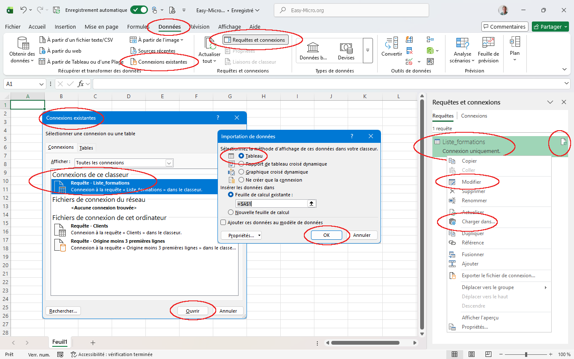Click the Ouvrir button
This screenshot has height=359, width=574.
tap(192, 311)
